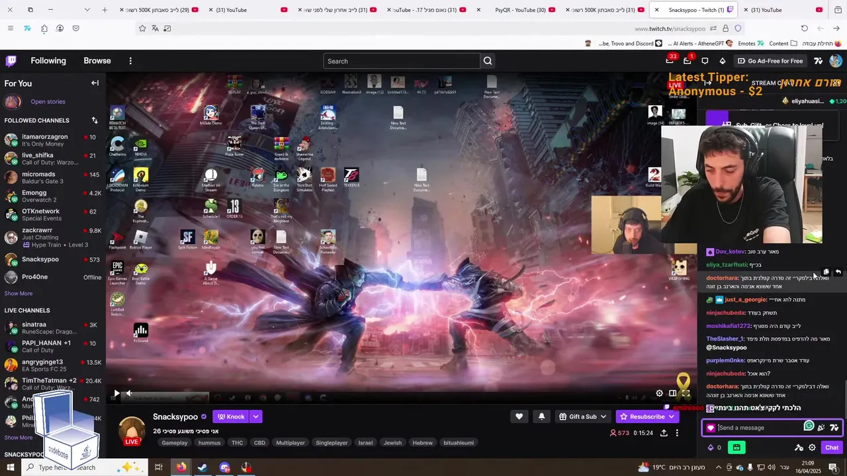
Task: Click Go Ad-Free for Free
Action: (770, 61)
